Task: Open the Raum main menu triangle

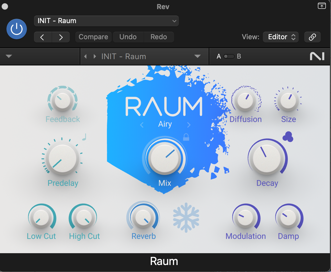Action: (x=9, y=56)
